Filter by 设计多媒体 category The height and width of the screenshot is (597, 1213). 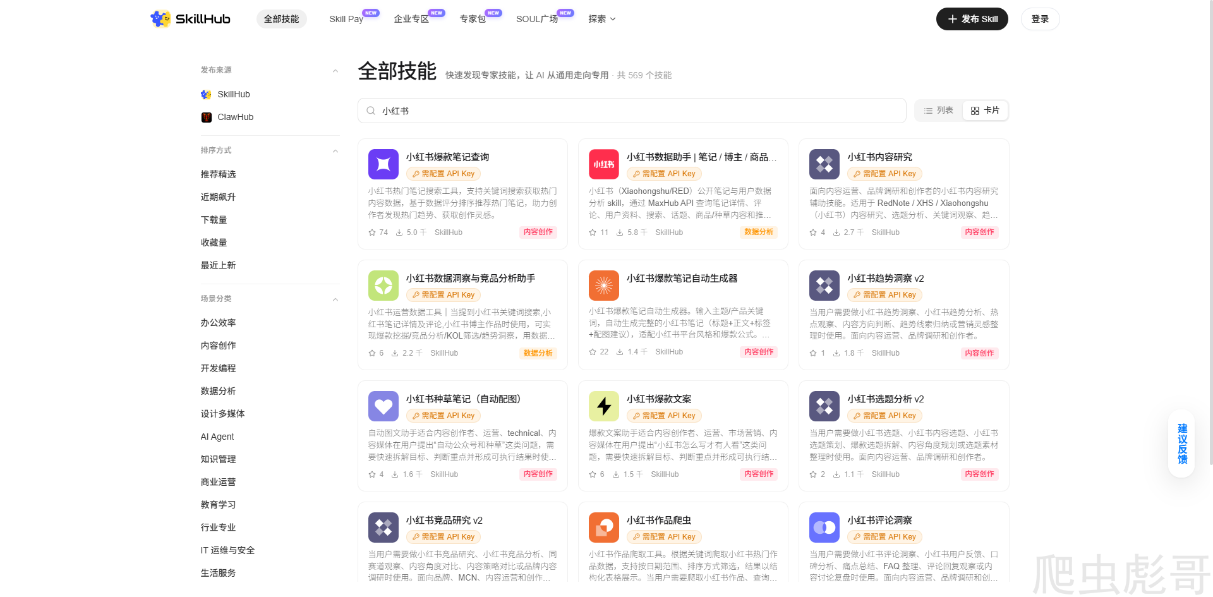[x=223, y=414]
